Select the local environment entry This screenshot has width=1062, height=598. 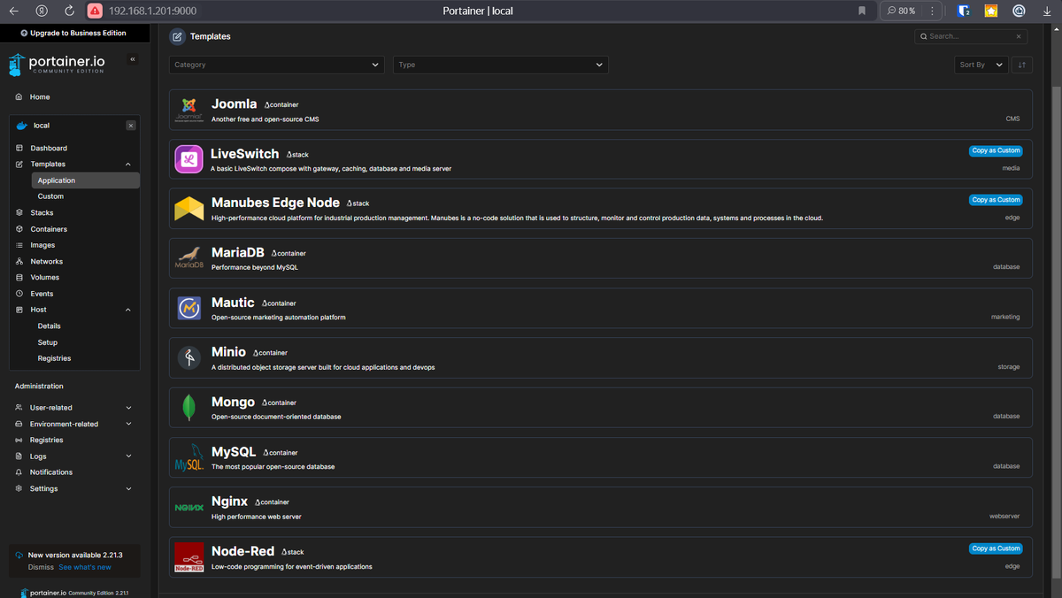pyautogui.click(x=74, y=126)
